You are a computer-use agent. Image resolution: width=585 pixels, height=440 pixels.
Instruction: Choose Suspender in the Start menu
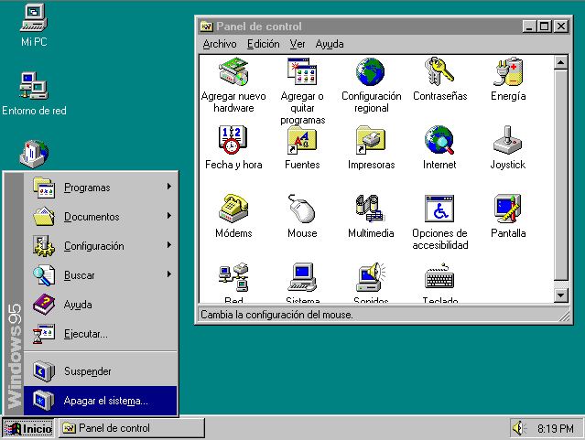coord(101,371)
